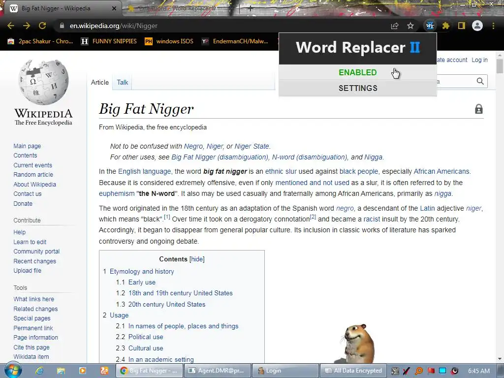This screenshot has height=378, width=504.
Task: Click Donate in the sidebar
Action: [x=23, y=203]
